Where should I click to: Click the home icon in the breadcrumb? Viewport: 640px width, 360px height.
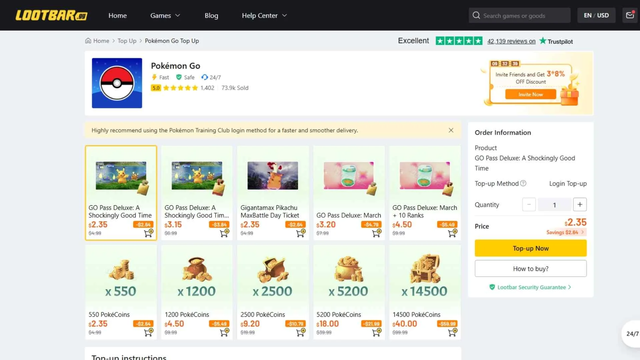coord(87,41)
